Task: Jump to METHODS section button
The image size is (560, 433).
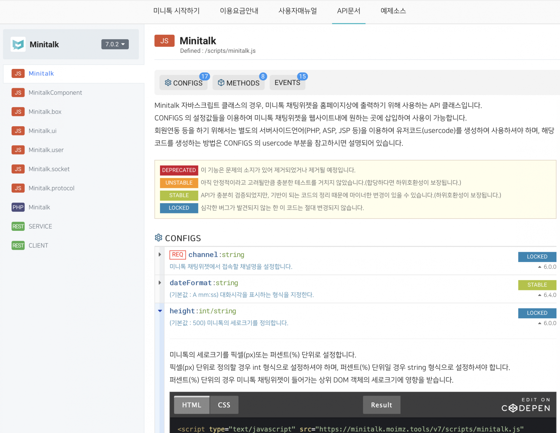Action: [x=239, y=83]
